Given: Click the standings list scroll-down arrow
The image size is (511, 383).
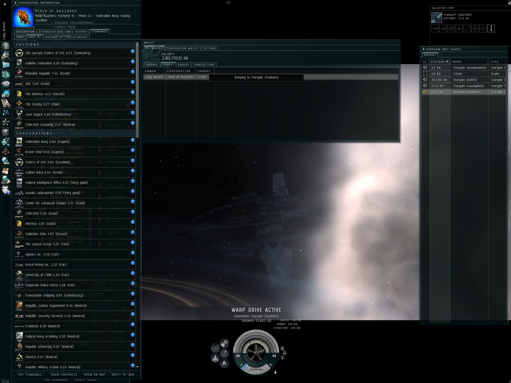Looking at the screenshot, I should 138,367.
